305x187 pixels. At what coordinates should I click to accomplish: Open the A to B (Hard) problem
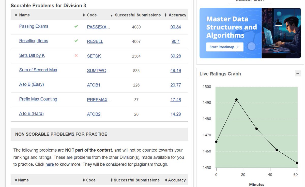point(32,114)
